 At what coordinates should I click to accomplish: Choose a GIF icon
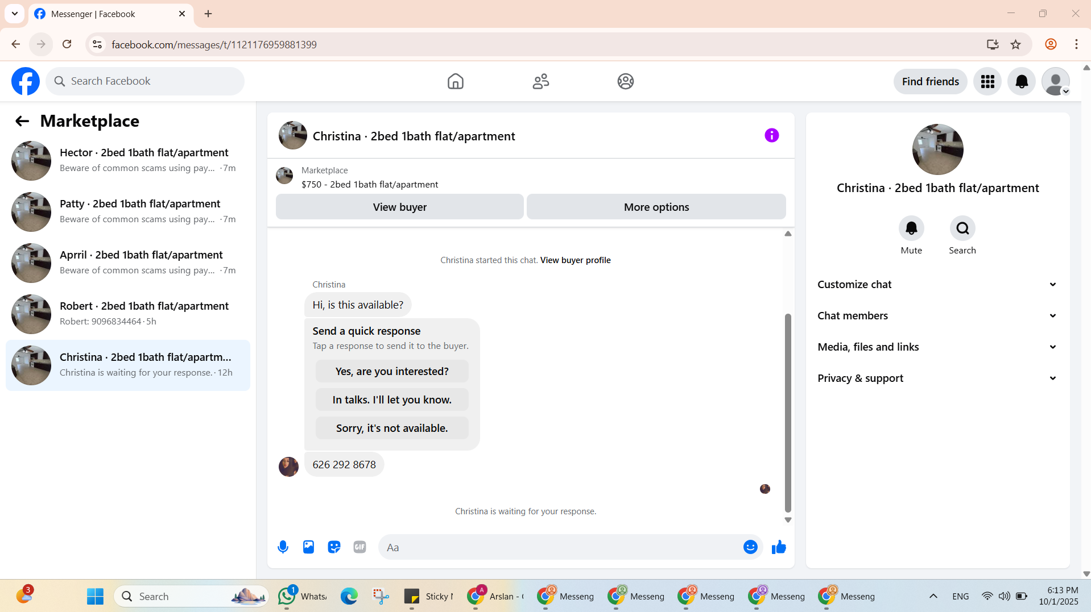pyautogui.click(x=359, y=547)
